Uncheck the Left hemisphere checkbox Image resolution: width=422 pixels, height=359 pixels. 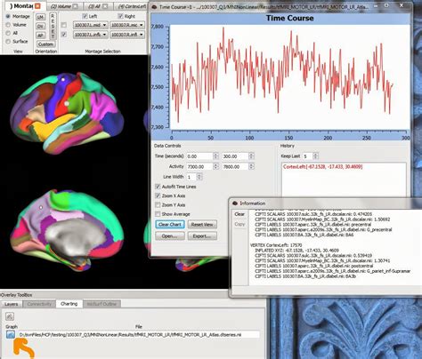[x=85, y=16]
